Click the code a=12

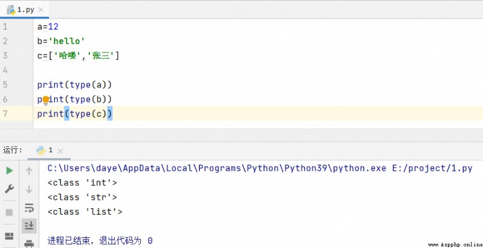click(x=48, y=27)
